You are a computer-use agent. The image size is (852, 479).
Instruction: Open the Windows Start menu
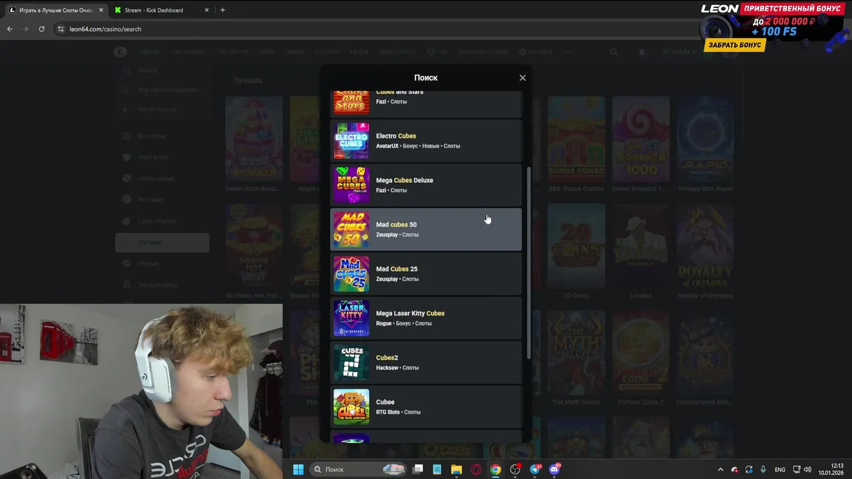(x=298, y=470)
